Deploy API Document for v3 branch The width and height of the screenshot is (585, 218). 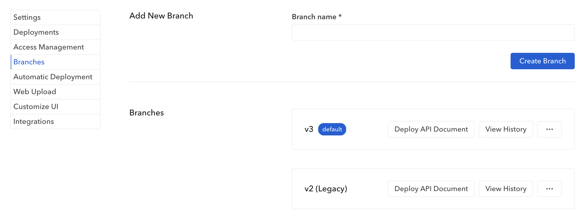click(431, 129)
